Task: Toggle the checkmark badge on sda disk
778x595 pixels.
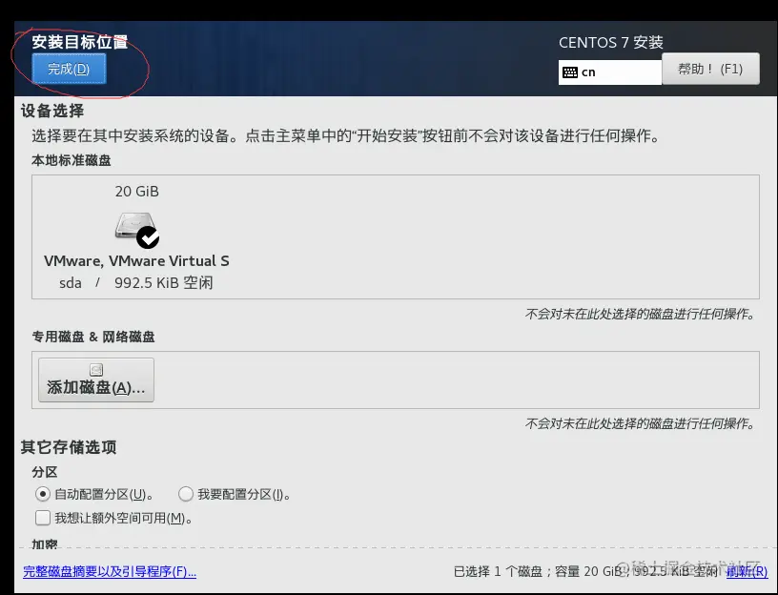Action: click(148, 237)
